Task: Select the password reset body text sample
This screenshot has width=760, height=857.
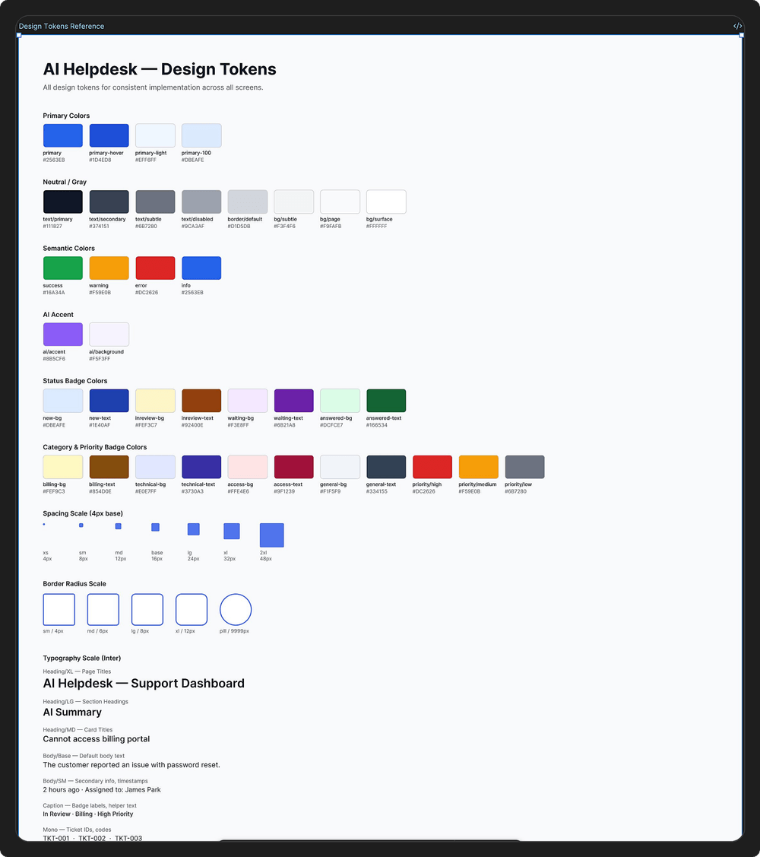Action: (x=131, y=765)
